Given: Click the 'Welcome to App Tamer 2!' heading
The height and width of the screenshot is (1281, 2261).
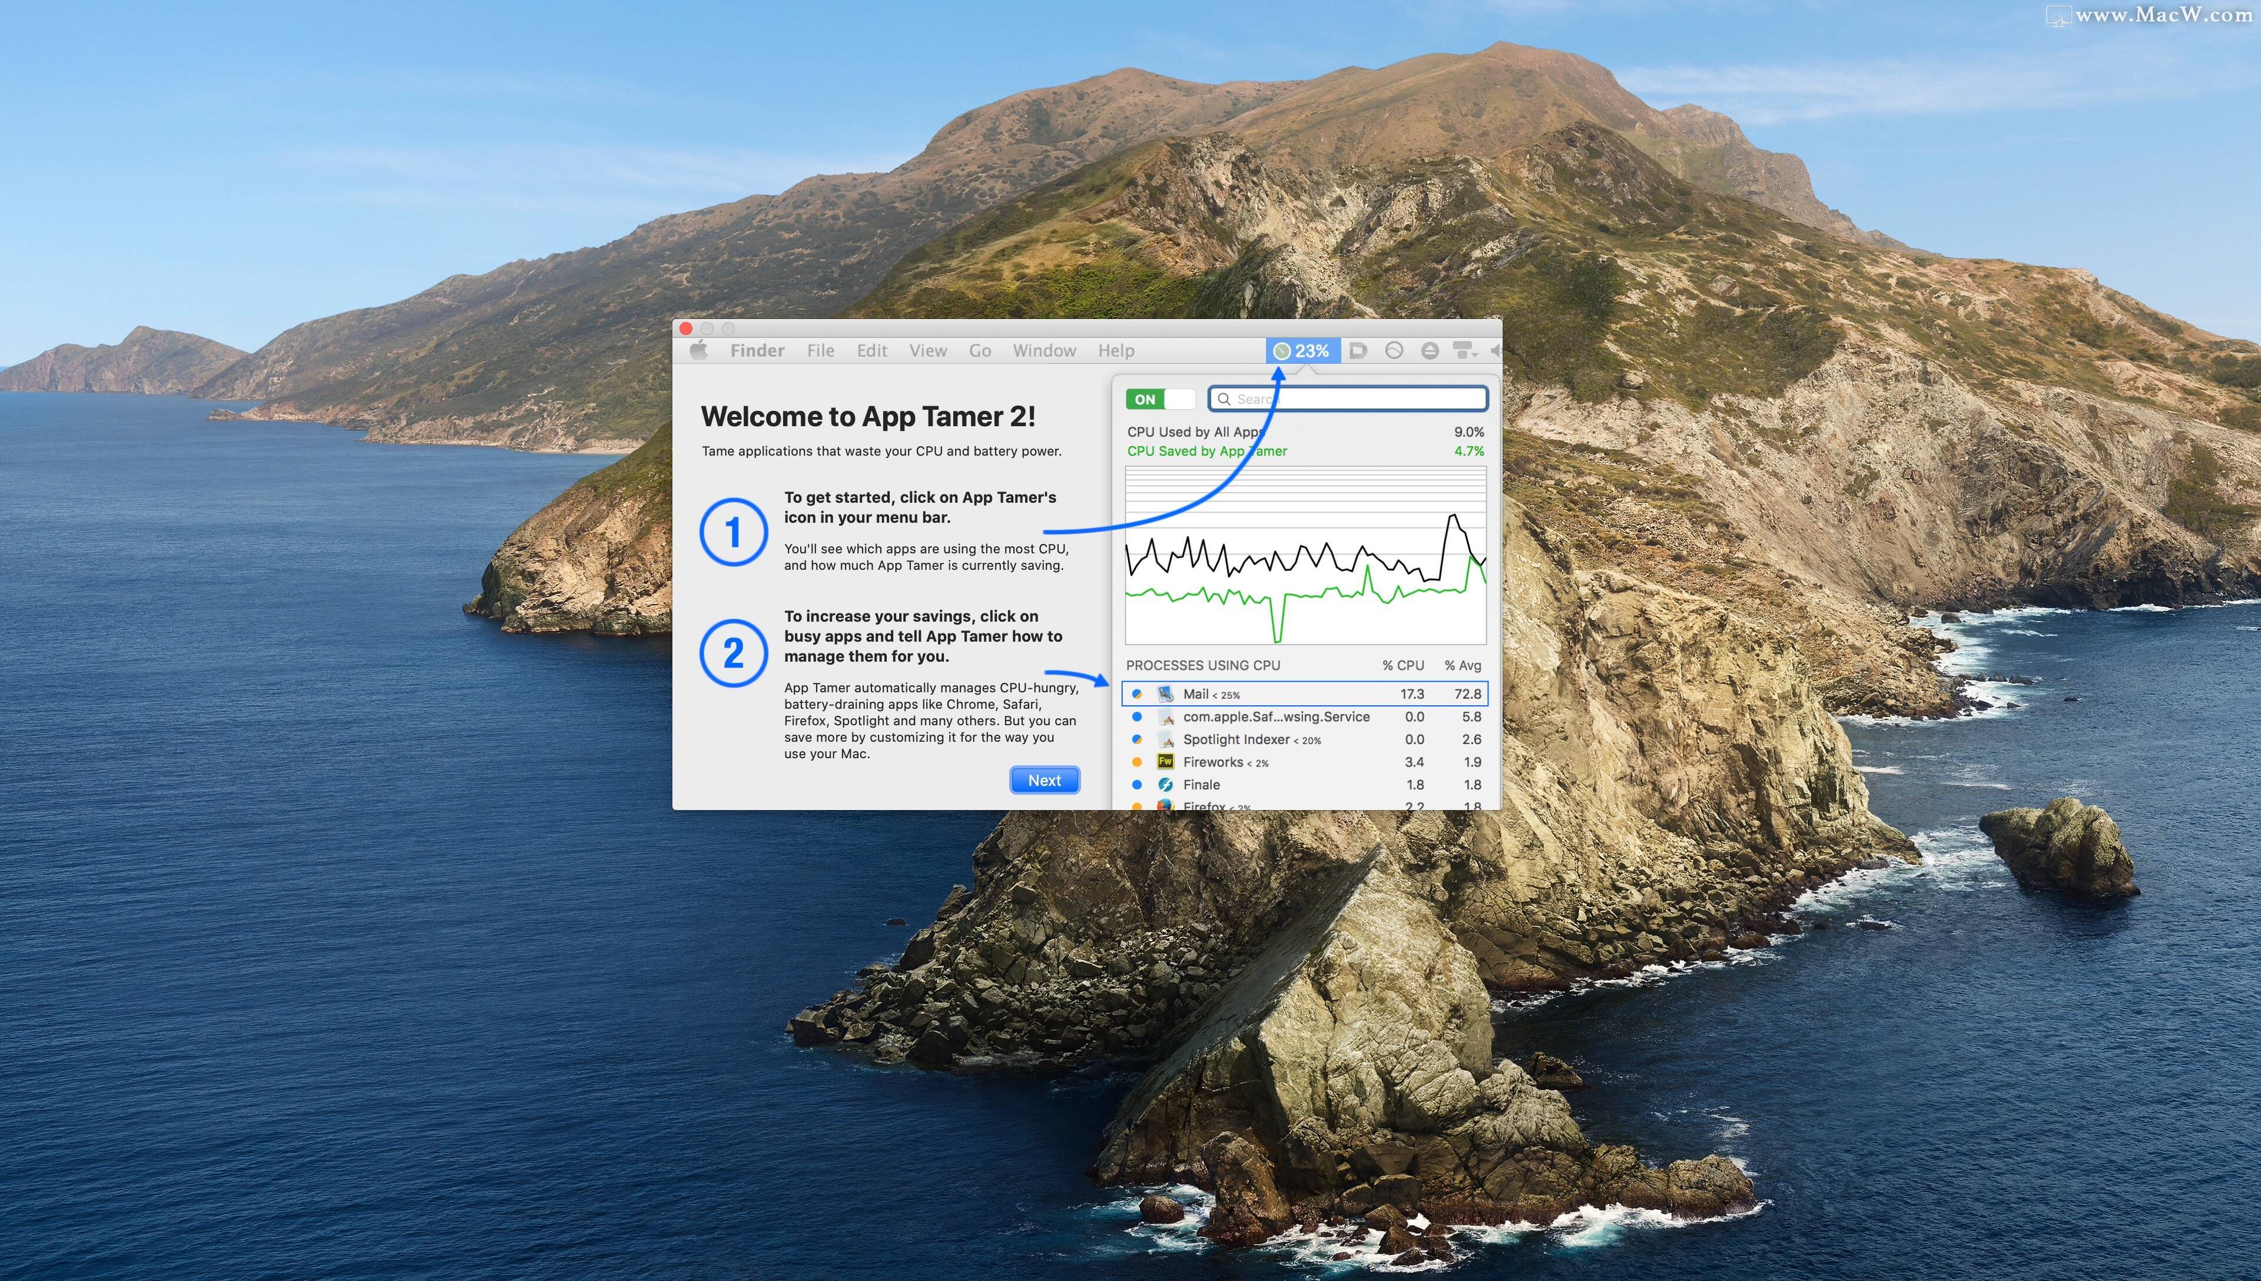Looking at the screenshot, I should [x=867, y=417].
